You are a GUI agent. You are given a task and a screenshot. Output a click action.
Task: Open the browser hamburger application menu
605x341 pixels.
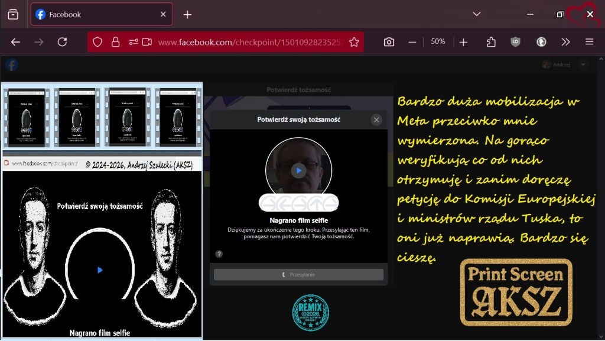(x=589, y=42)
